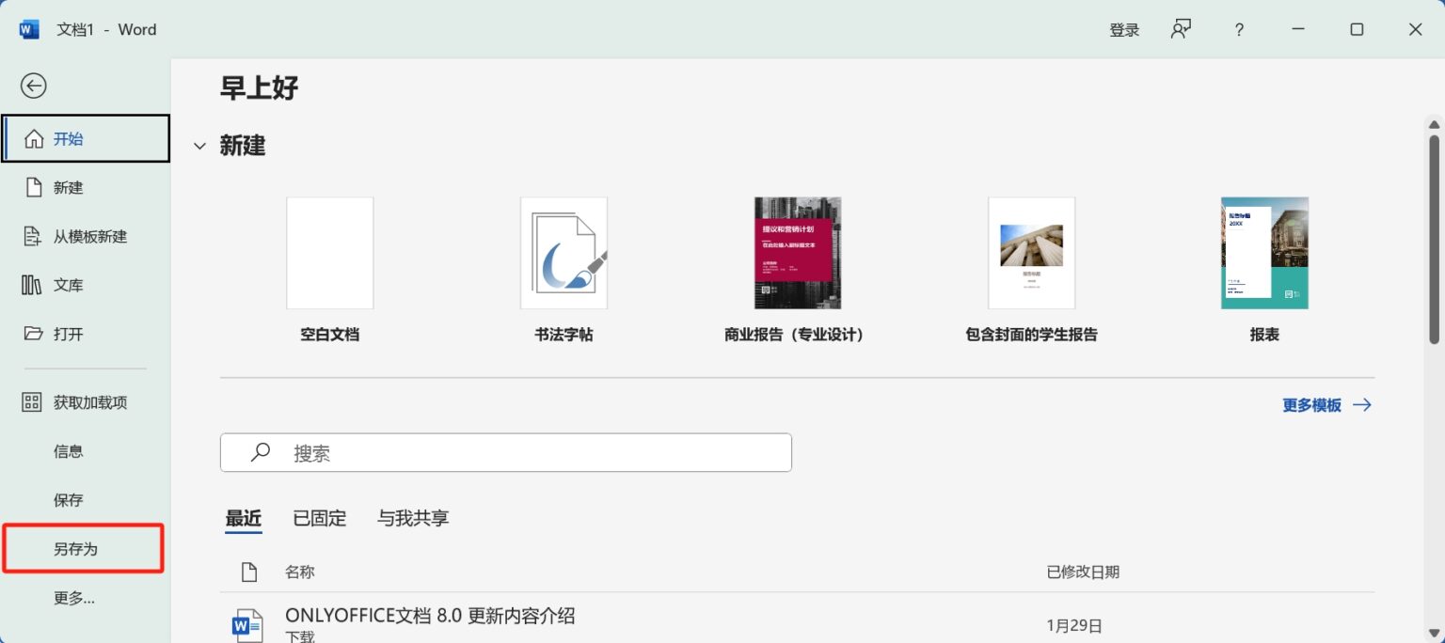Viewport: 1445px width, 643px height.
Task: Collapse the 新建 section chevron
Action: [199, 146]
